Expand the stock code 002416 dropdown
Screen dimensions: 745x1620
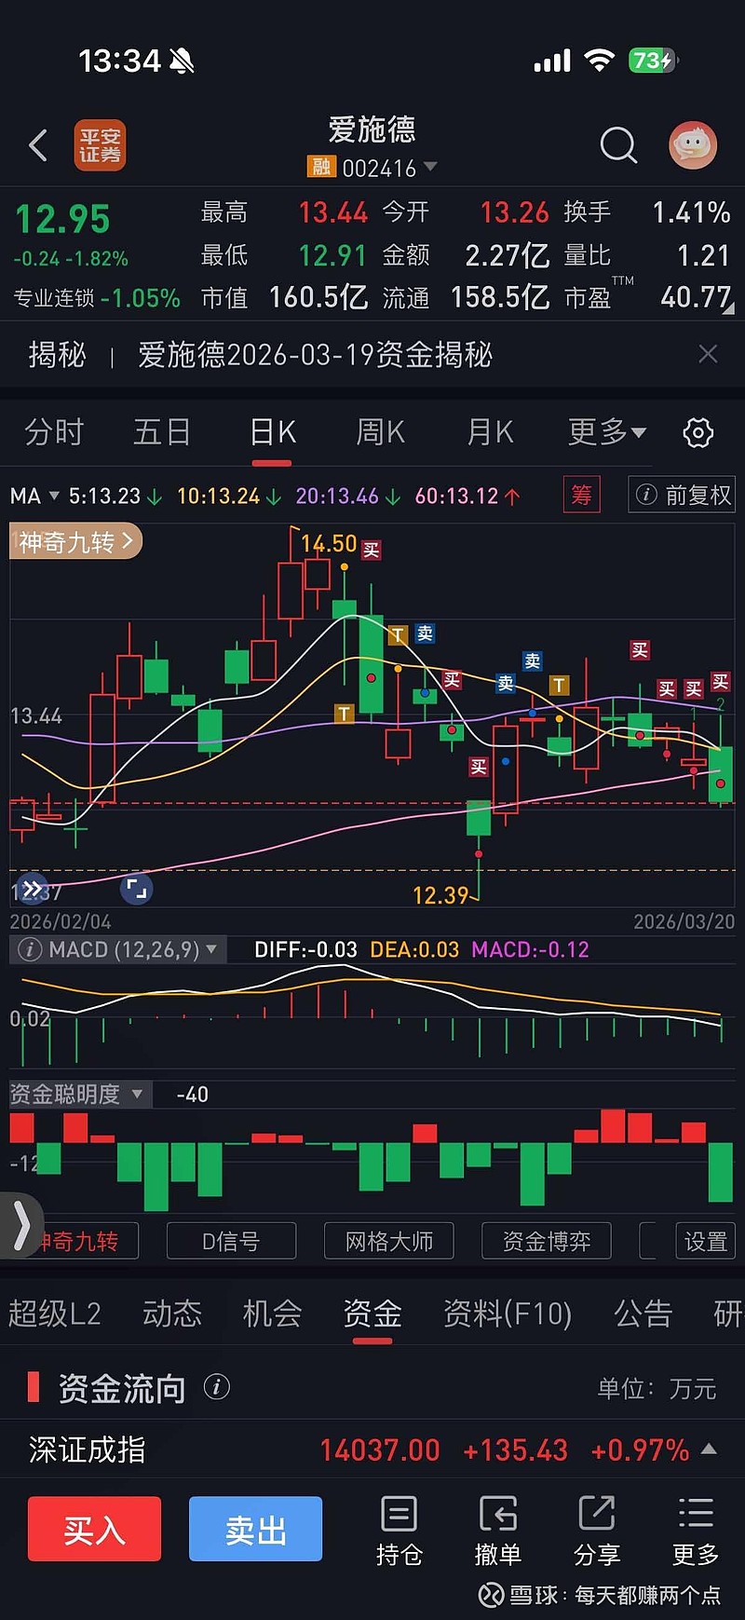tap(429, 167)
